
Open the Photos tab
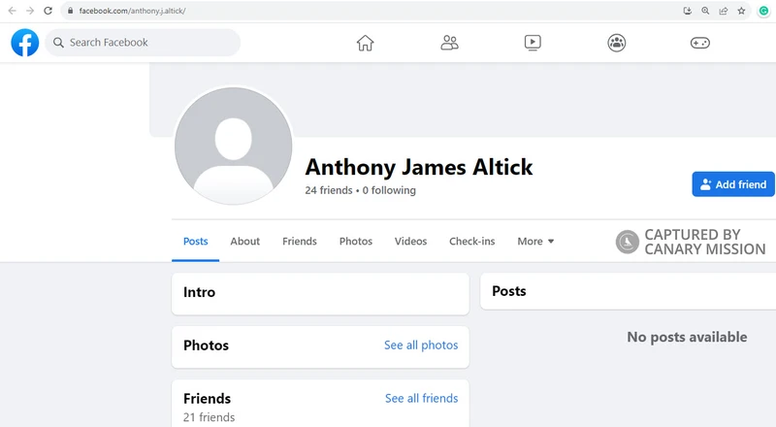coord(356,242)
